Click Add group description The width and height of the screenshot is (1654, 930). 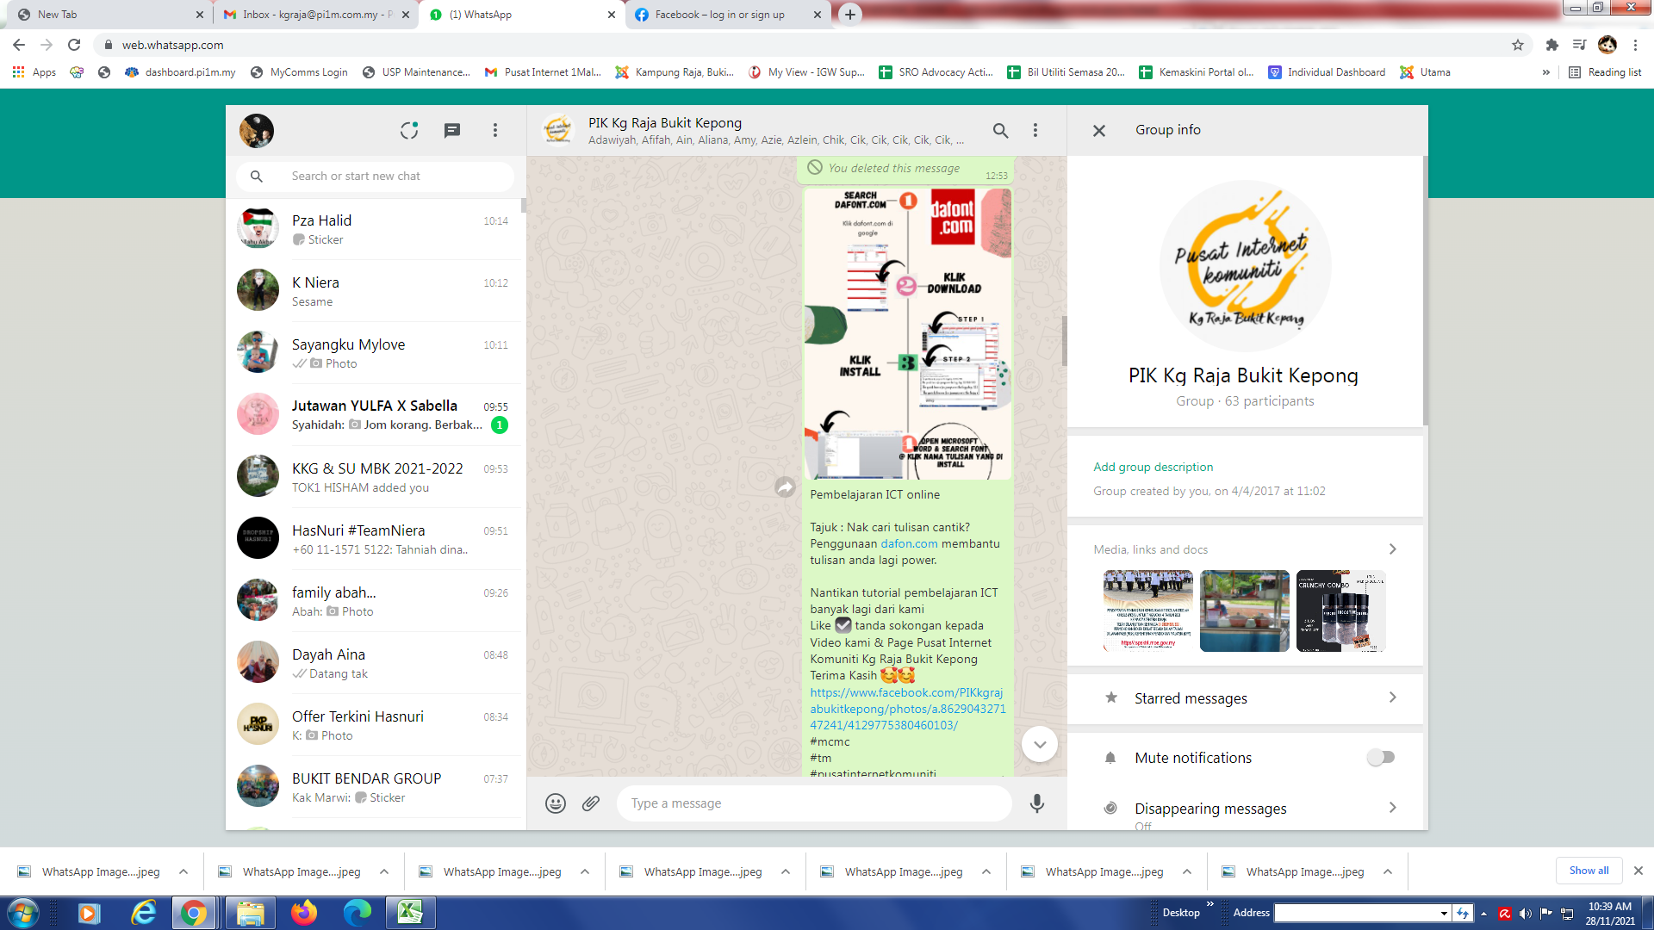[x=1153, y=467]
